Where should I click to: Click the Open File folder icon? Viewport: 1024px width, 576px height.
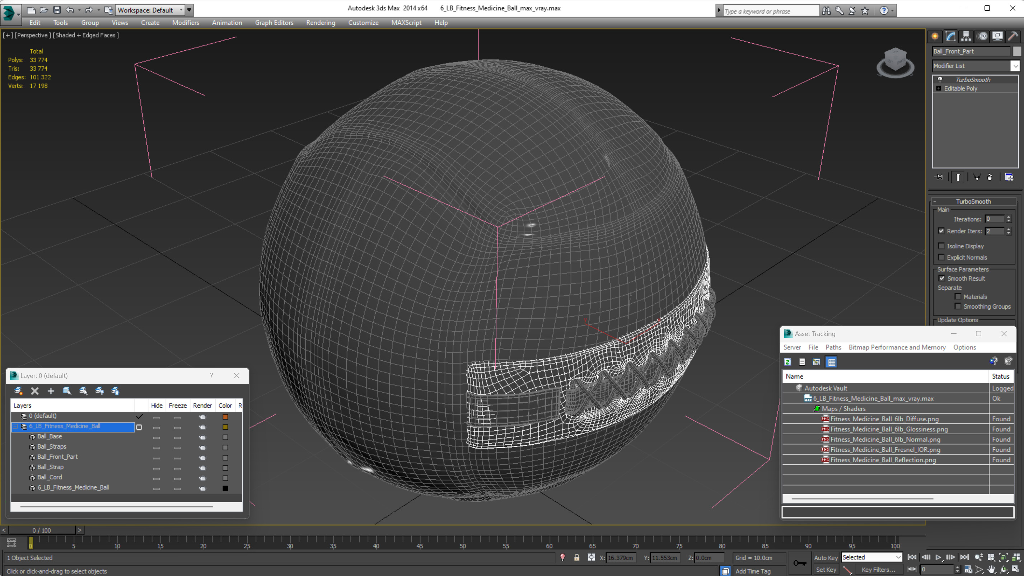(x=44, y=10)
